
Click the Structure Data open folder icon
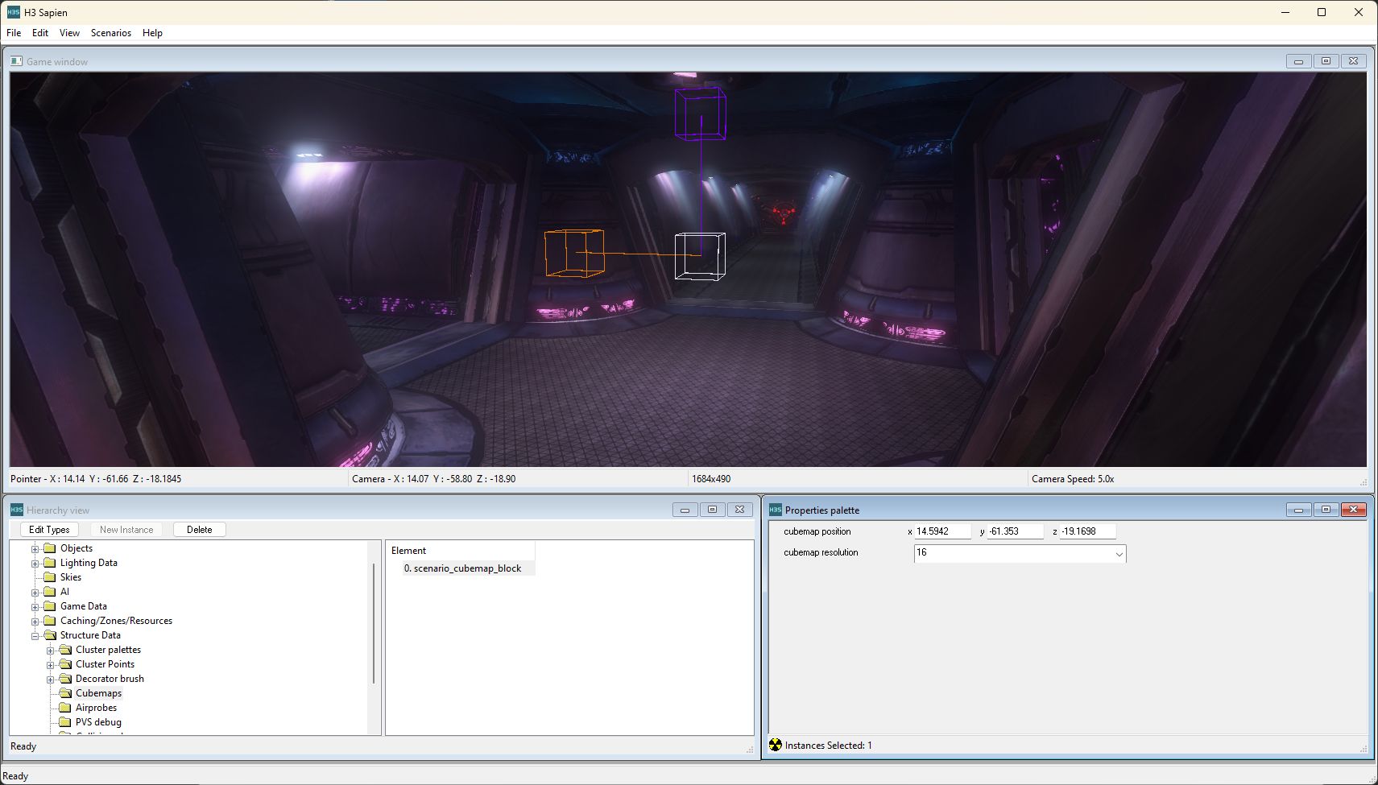pyautogui.click(x=49, y=635)
